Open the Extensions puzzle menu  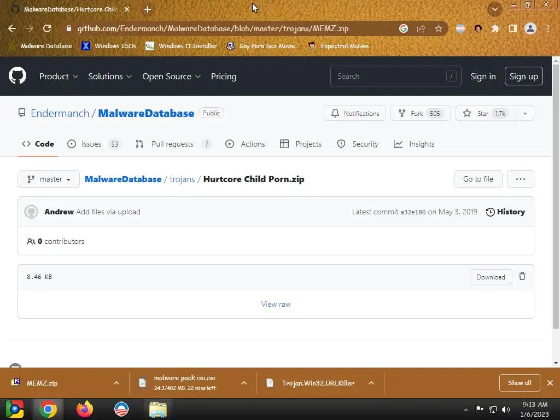(495, 28)
